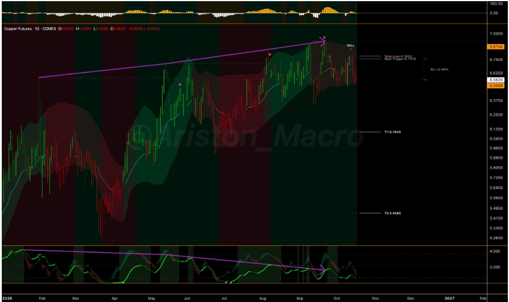Image resolution: width=509 pixels, height=302 pixels.
Task: Click the 2027 label on the time axis
Action: pyautogui.click(x=449, y=298)
